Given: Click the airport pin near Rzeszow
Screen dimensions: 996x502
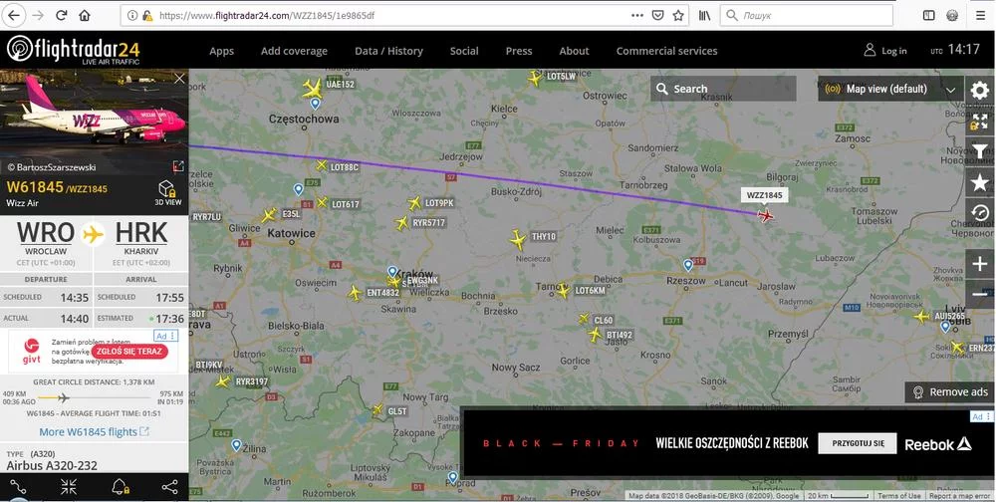Looking at the screenshot, I should (x=688, y=265).
